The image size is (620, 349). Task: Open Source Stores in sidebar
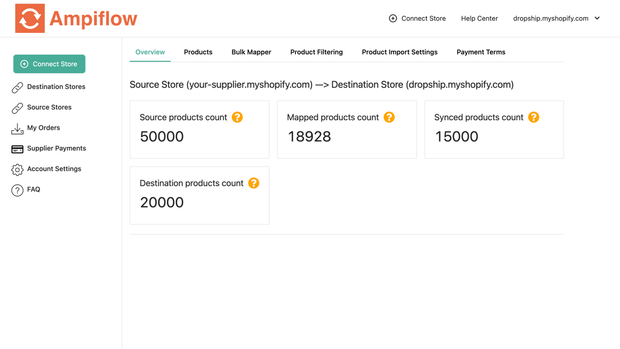[x=49, y=107]
